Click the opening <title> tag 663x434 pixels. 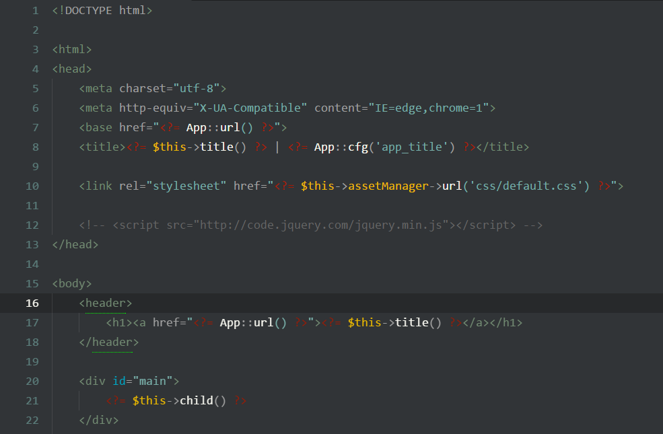pos(102,147)
